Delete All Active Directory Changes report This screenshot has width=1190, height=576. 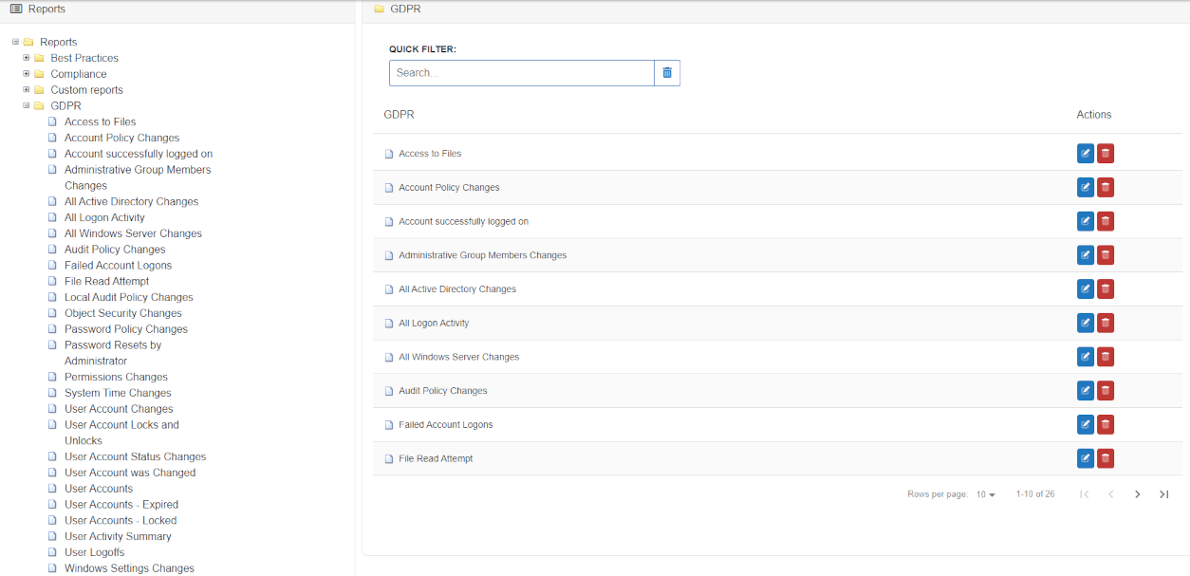pos(1106,289)
